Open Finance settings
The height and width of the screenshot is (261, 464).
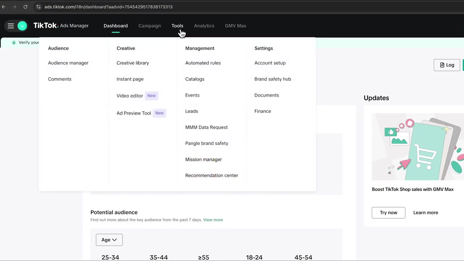[262, 111]
